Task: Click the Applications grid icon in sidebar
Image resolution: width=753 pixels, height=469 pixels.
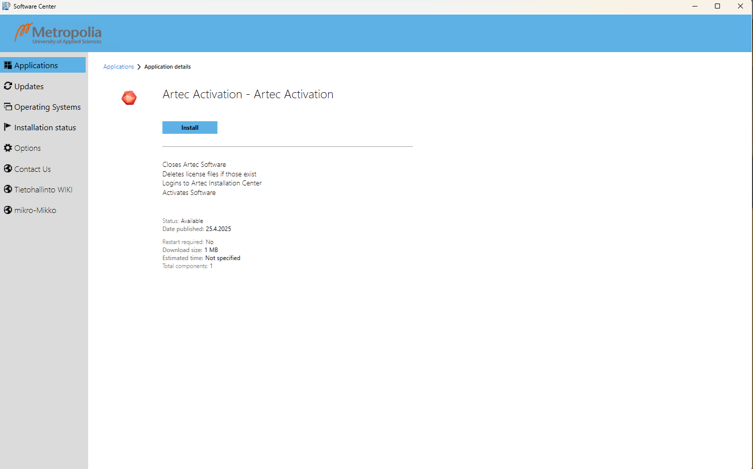Action: click(x=8, y=65)
